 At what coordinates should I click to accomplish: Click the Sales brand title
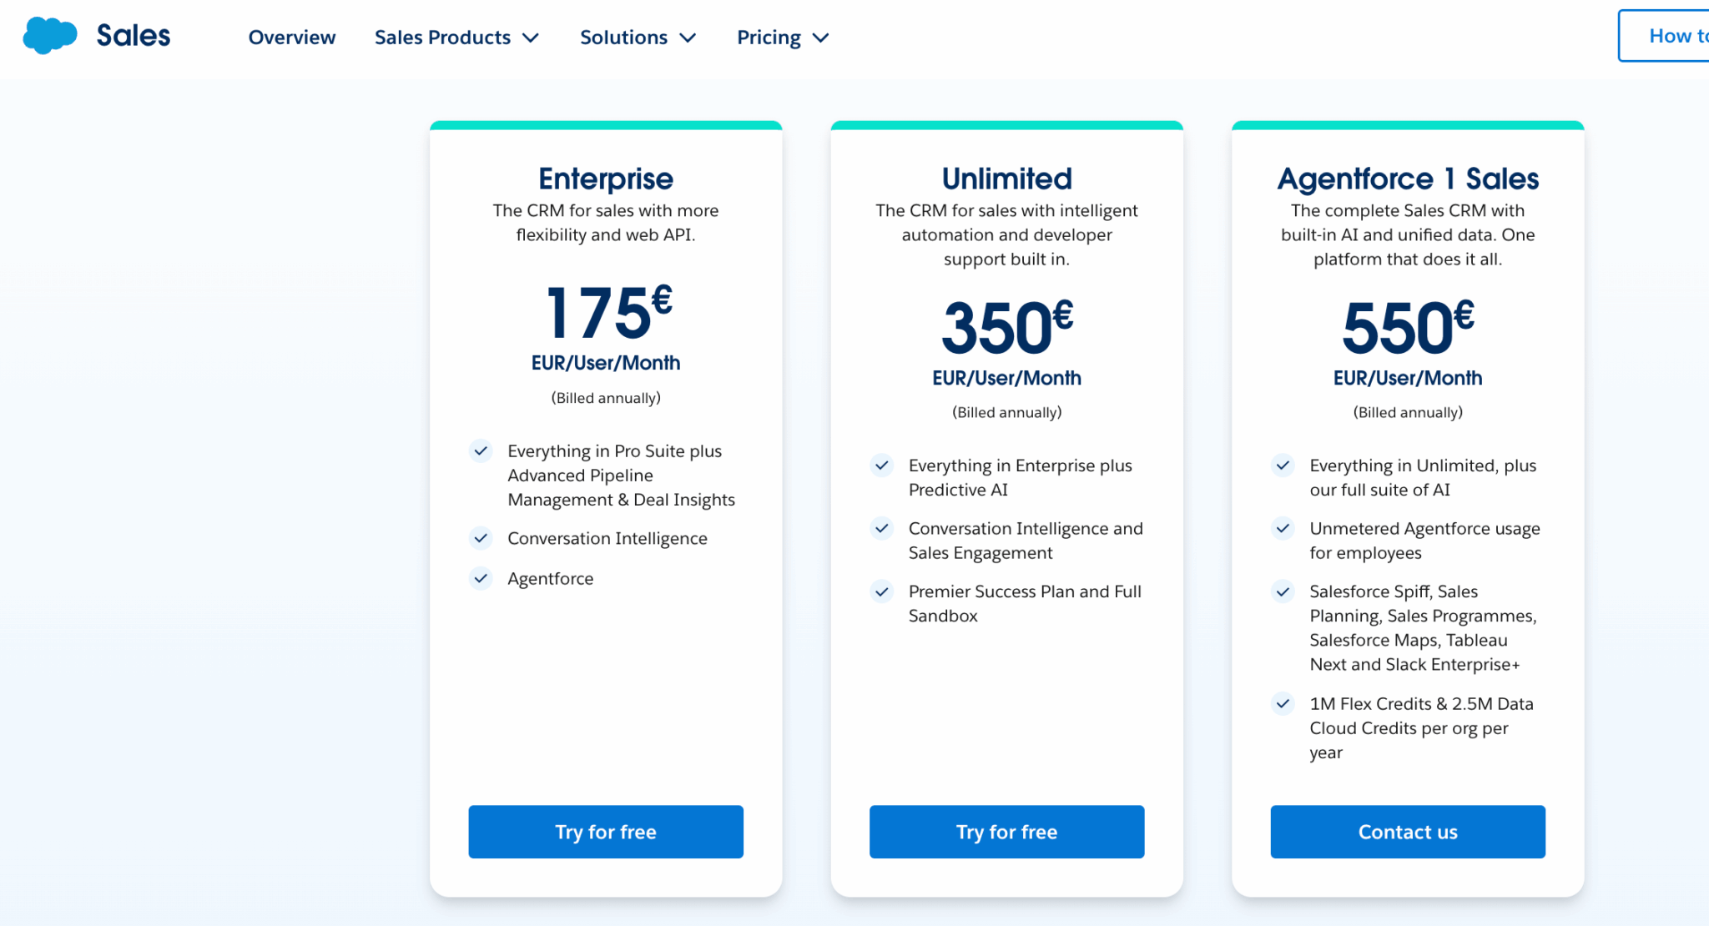[x=134, y=36]
